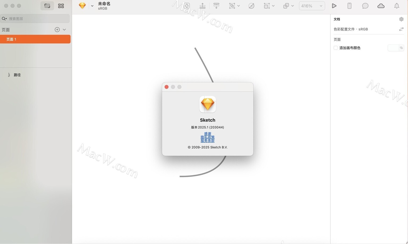Open the comments speech bubble icon
The image size is (408, 244).
[365, 6]
